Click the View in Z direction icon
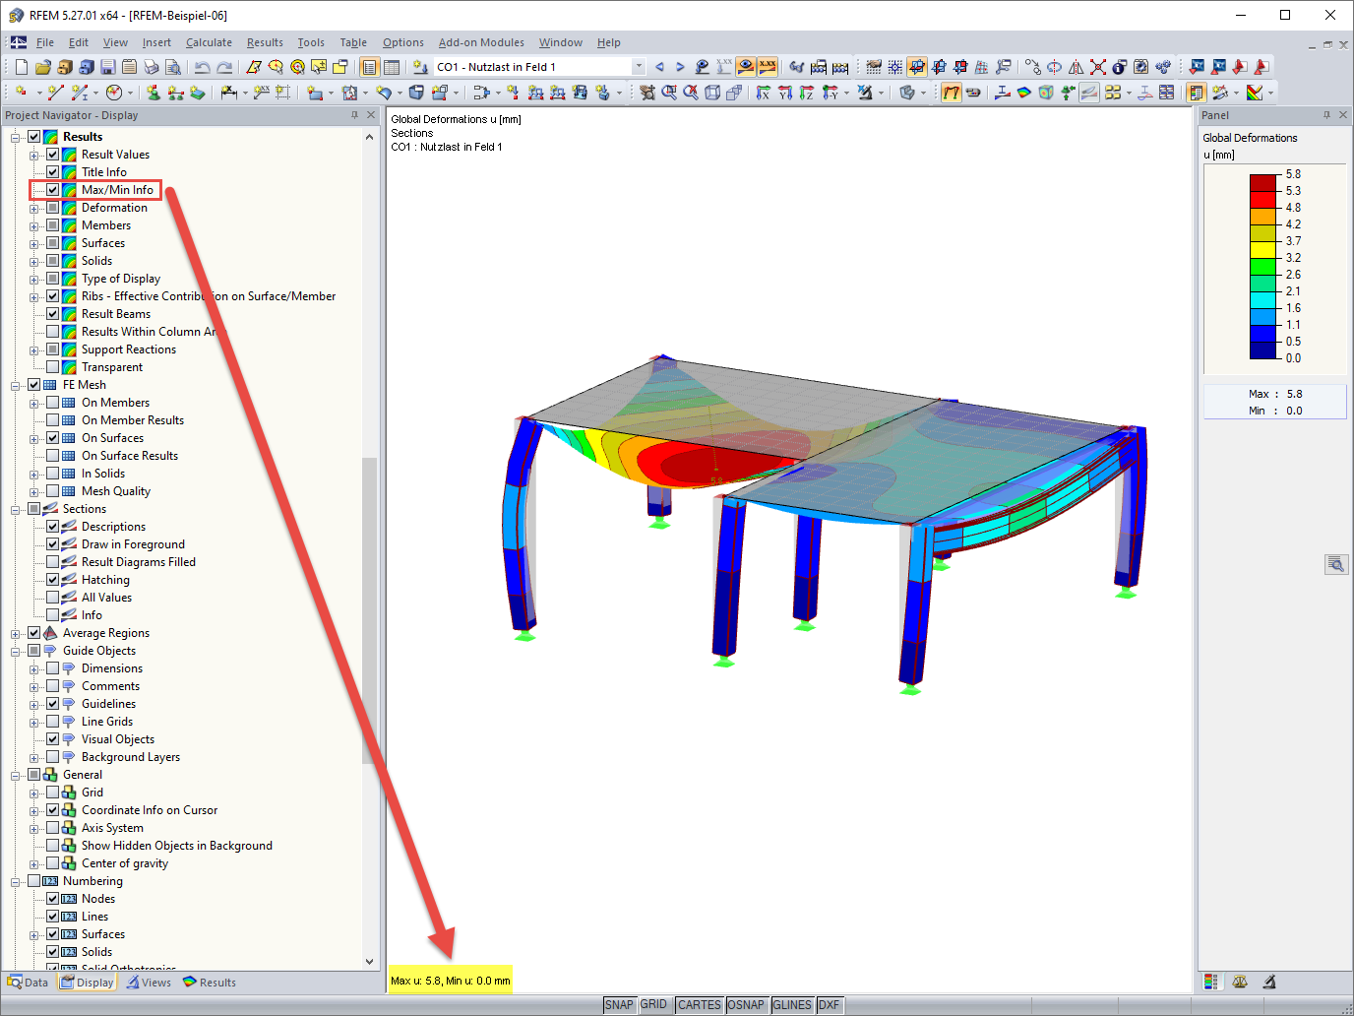Viewport: 1354px width, 1016px height. pos(807,93)
